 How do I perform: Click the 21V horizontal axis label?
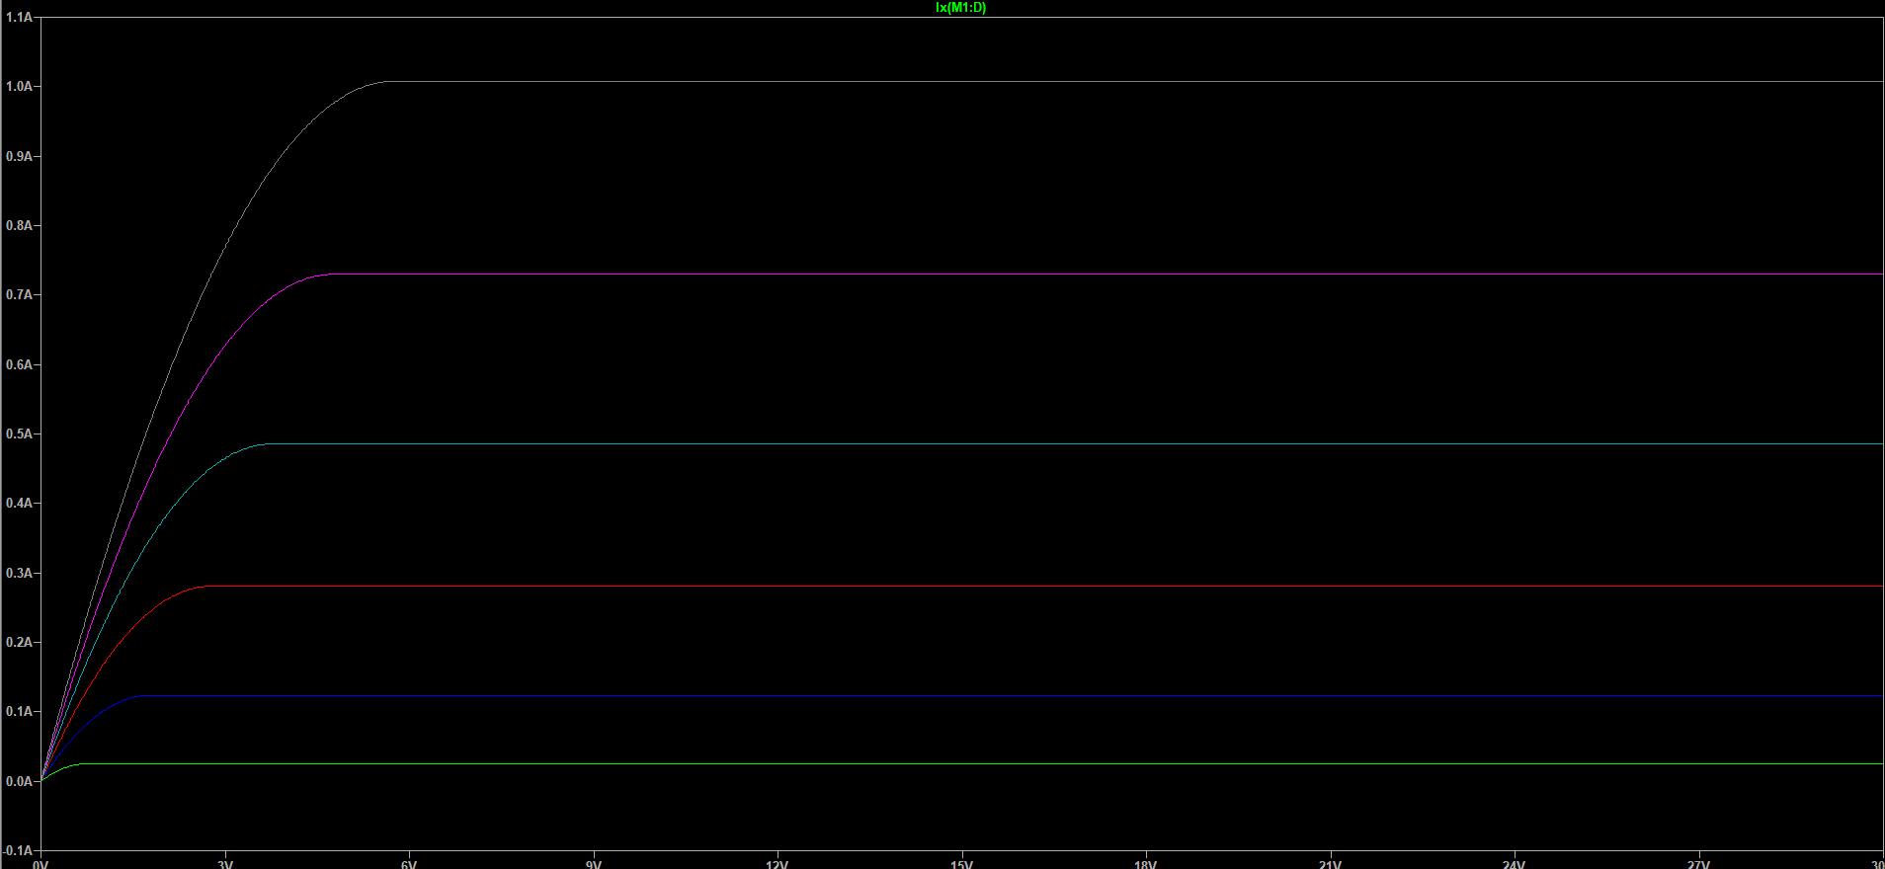click(x=1330, y=864)
